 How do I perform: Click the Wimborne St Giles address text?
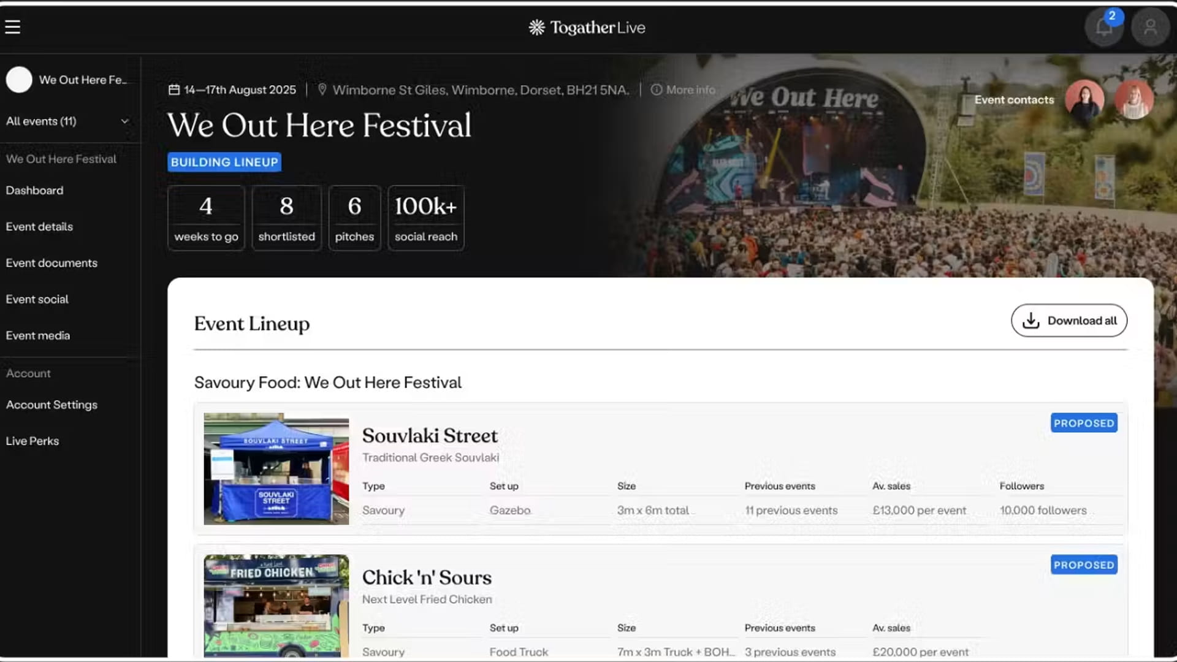[x=481, y=89]
